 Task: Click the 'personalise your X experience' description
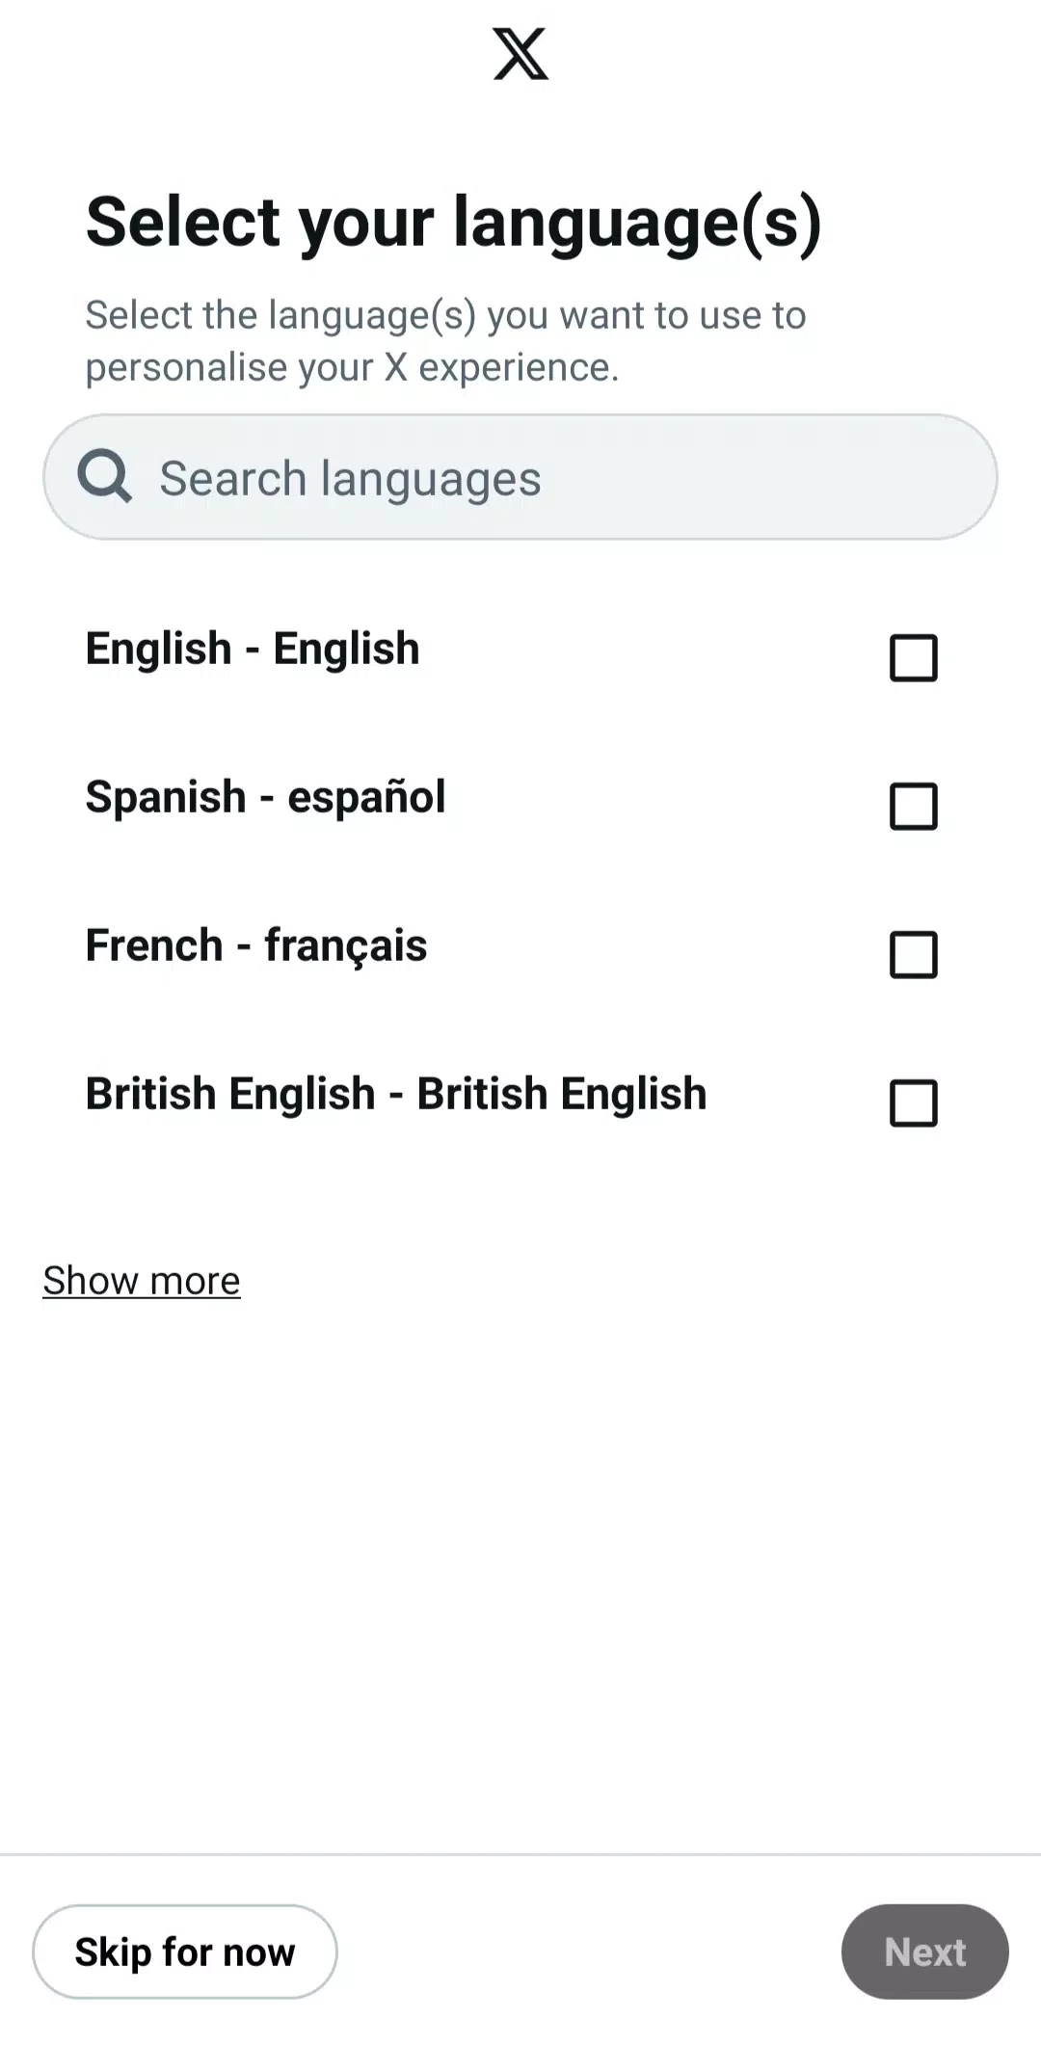352,367
